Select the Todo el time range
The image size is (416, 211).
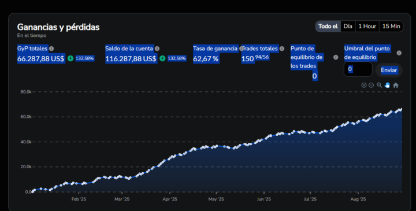[328, 26]
